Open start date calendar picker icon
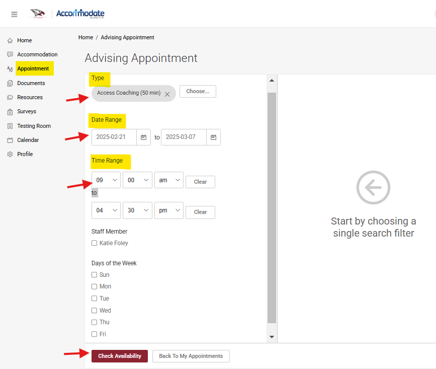Screen dimensions: 436x369 (x=143, y=137)
